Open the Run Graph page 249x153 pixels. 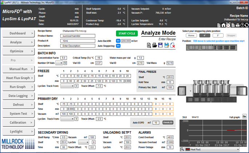(18, 87)
